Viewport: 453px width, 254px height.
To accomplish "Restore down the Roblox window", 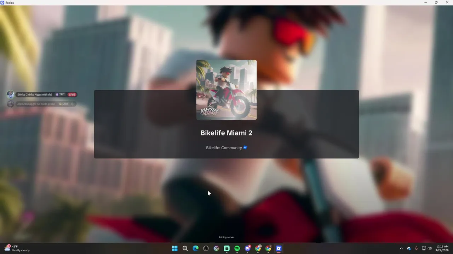I will coord(436,2).
